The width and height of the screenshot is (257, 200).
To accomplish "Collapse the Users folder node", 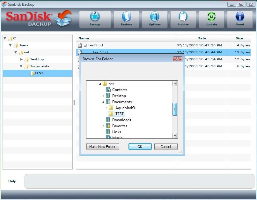I will pyautogui.click(x=10, y=45).
